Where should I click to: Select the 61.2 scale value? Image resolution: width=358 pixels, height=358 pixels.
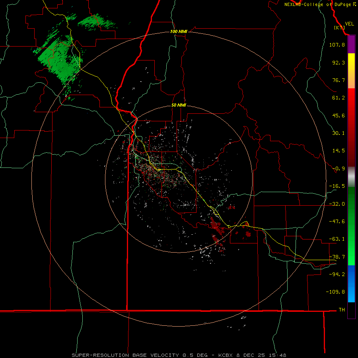pos(339,98)
